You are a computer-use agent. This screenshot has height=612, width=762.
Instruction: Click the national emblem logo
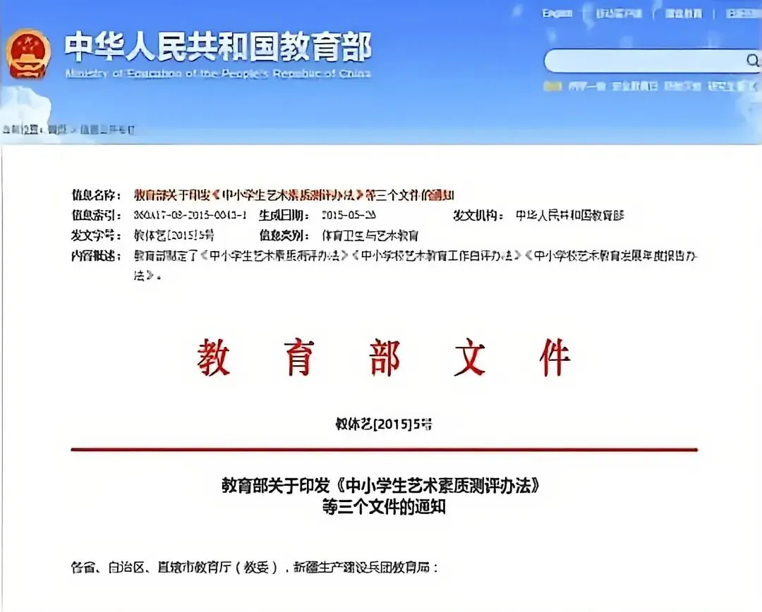click(x=28, y=54)
